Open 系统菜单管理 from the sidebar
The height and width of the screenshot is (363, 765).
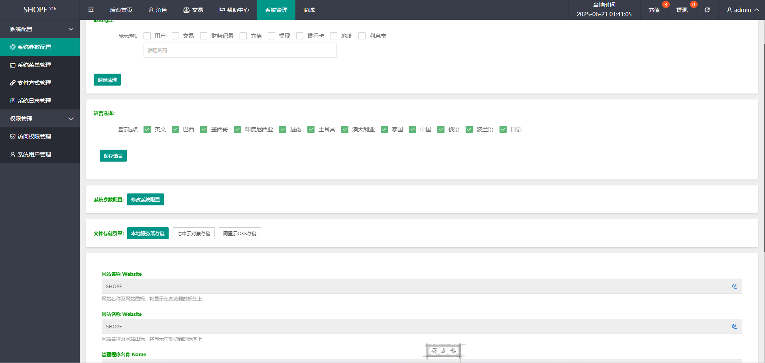34,65
